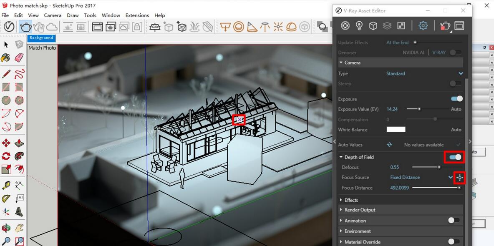494x246 pixels.
Task: Select the Push/Pull tool
Action: (x=19, y=143)
